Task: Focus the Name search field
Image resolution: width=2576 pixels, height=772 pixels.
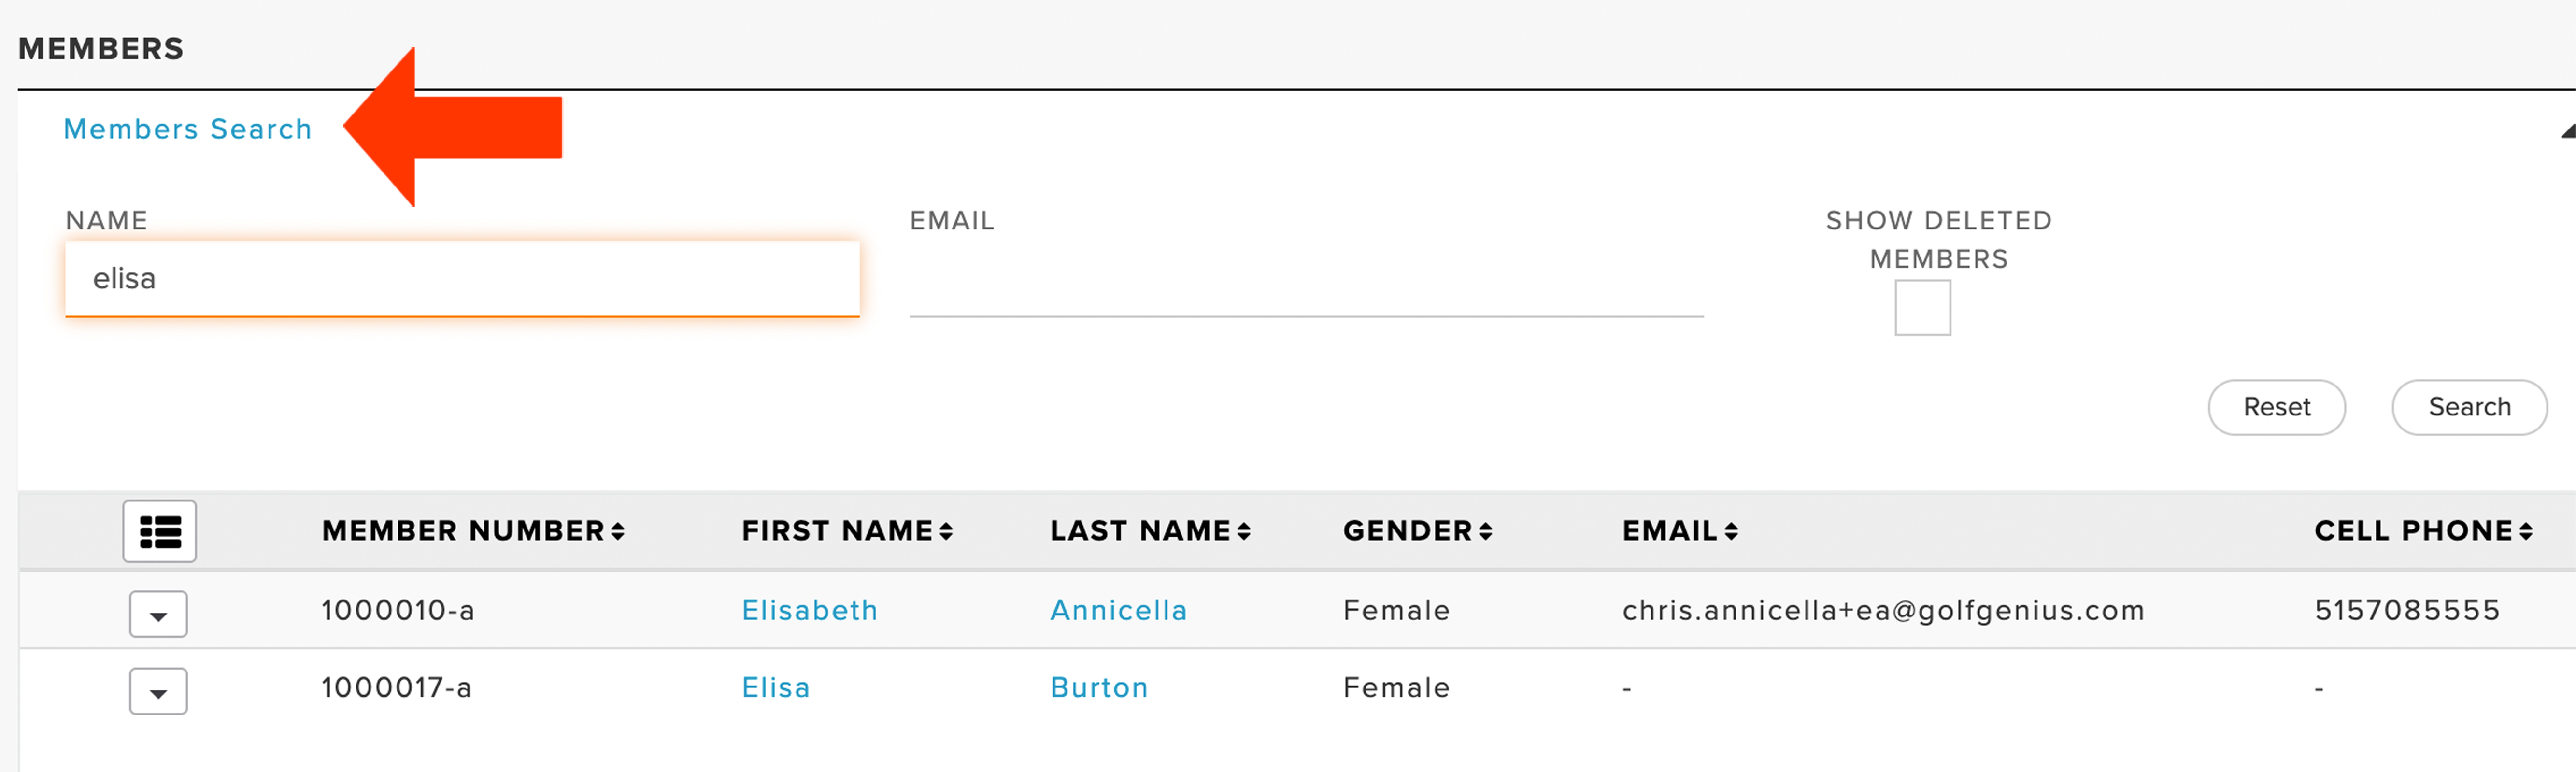Action: (x=462, y=279)
